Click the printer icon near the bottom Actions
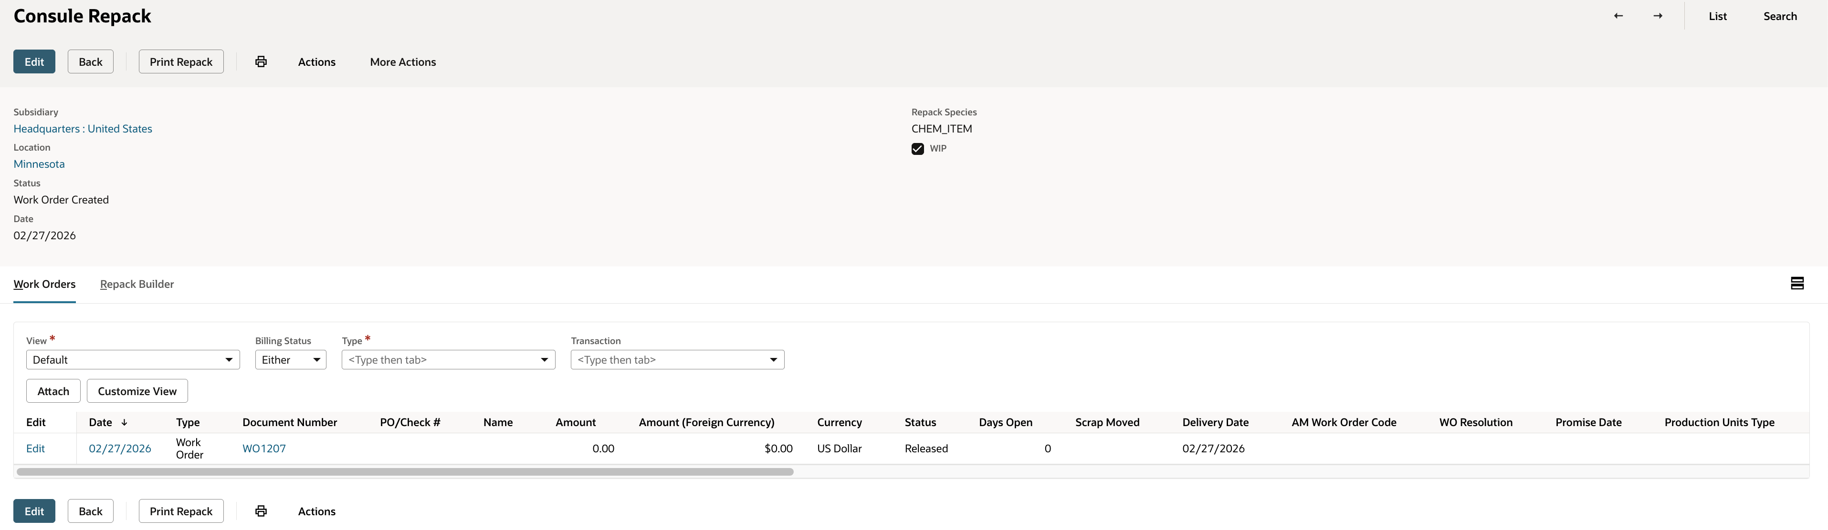 (x=261, y=511)
